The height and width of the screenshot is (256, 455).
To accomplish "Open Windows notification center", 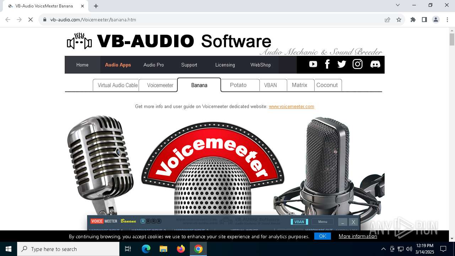I will 443,249.
